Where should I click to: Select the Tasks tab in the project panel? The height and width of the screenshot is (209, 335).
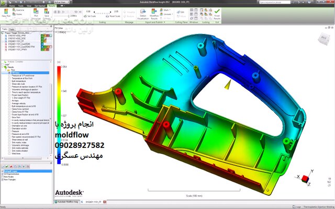[x=5, y=29]
